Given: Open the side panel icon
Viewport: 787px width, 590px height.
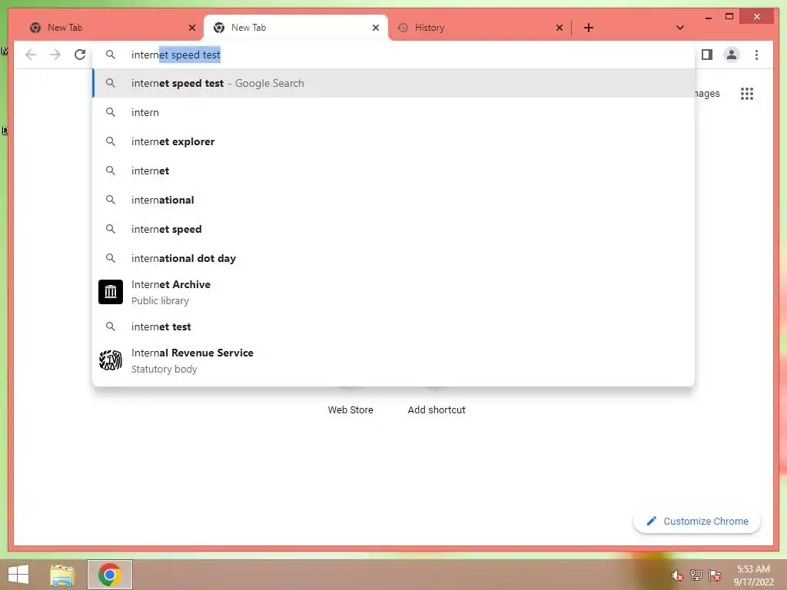Looking at the screenshot, I should coord(707,55).
